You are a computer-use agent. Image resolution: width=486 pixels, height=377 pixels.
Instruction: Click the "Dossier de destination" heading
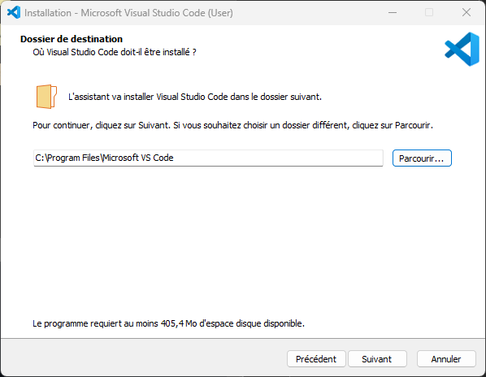coord(72,39)
